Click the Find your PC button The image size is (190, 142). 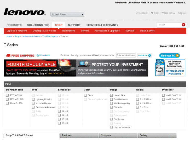[169, 55]
